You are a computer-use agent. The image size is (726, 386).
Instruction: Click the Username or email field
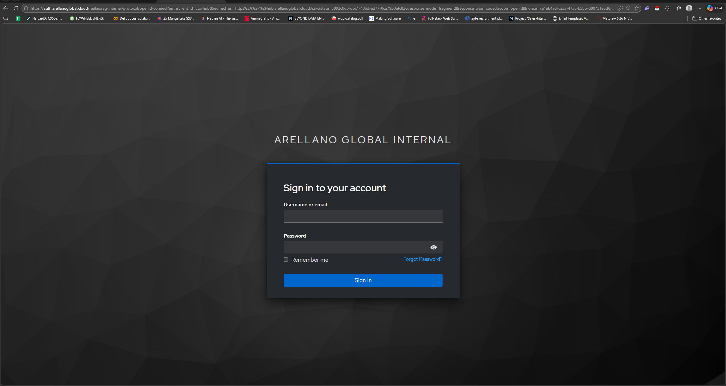tap(363, 216)
